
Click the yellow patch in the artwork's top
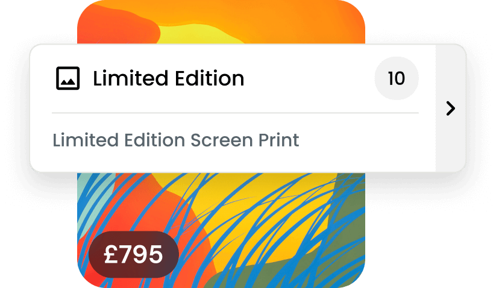[199, 34]
